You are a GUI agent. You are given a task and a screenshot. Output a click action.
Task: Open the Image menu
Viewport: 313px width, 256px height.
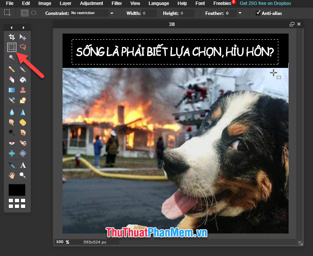[x=45, y=3]
